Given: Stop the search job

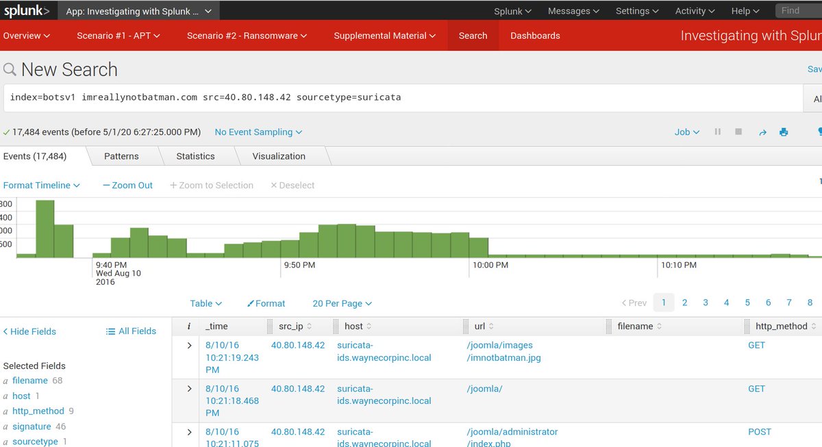Looking at the screenshot, I should click(x=738, y=132).
